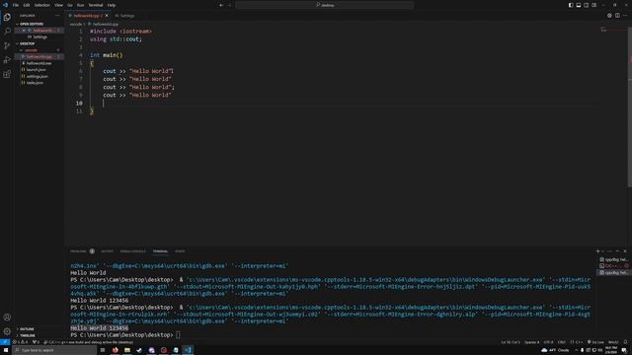Switch to the Ports panel tab
Image resolution: width=632 pixels, height=355 pixels.
click(x=180, y=251)
